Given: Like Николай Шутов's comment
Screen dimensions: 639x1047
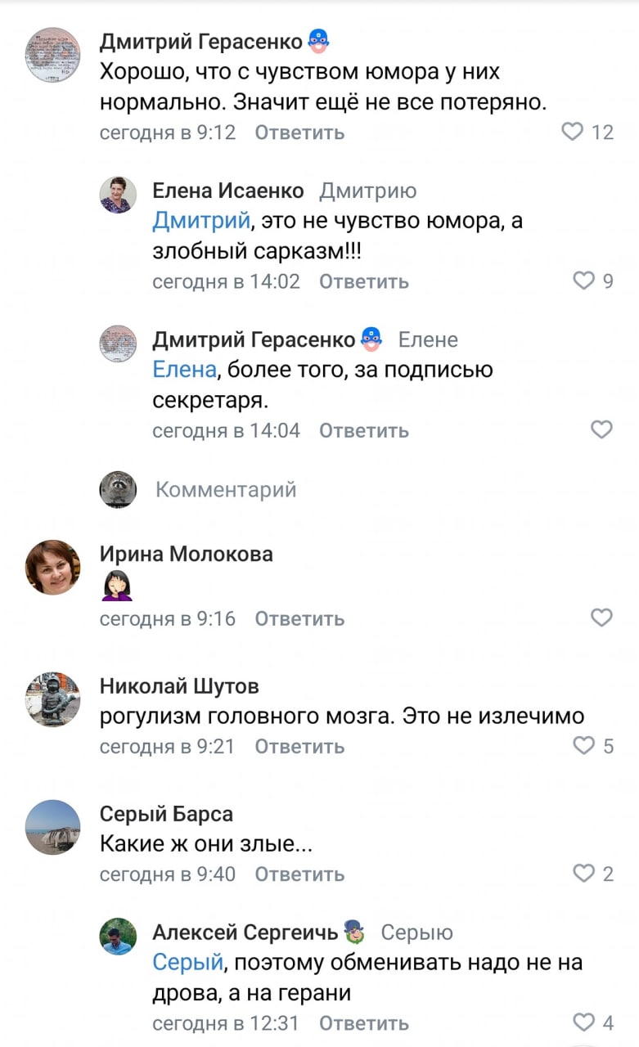Looking at the screenshot, I should [x=583, y=745].
